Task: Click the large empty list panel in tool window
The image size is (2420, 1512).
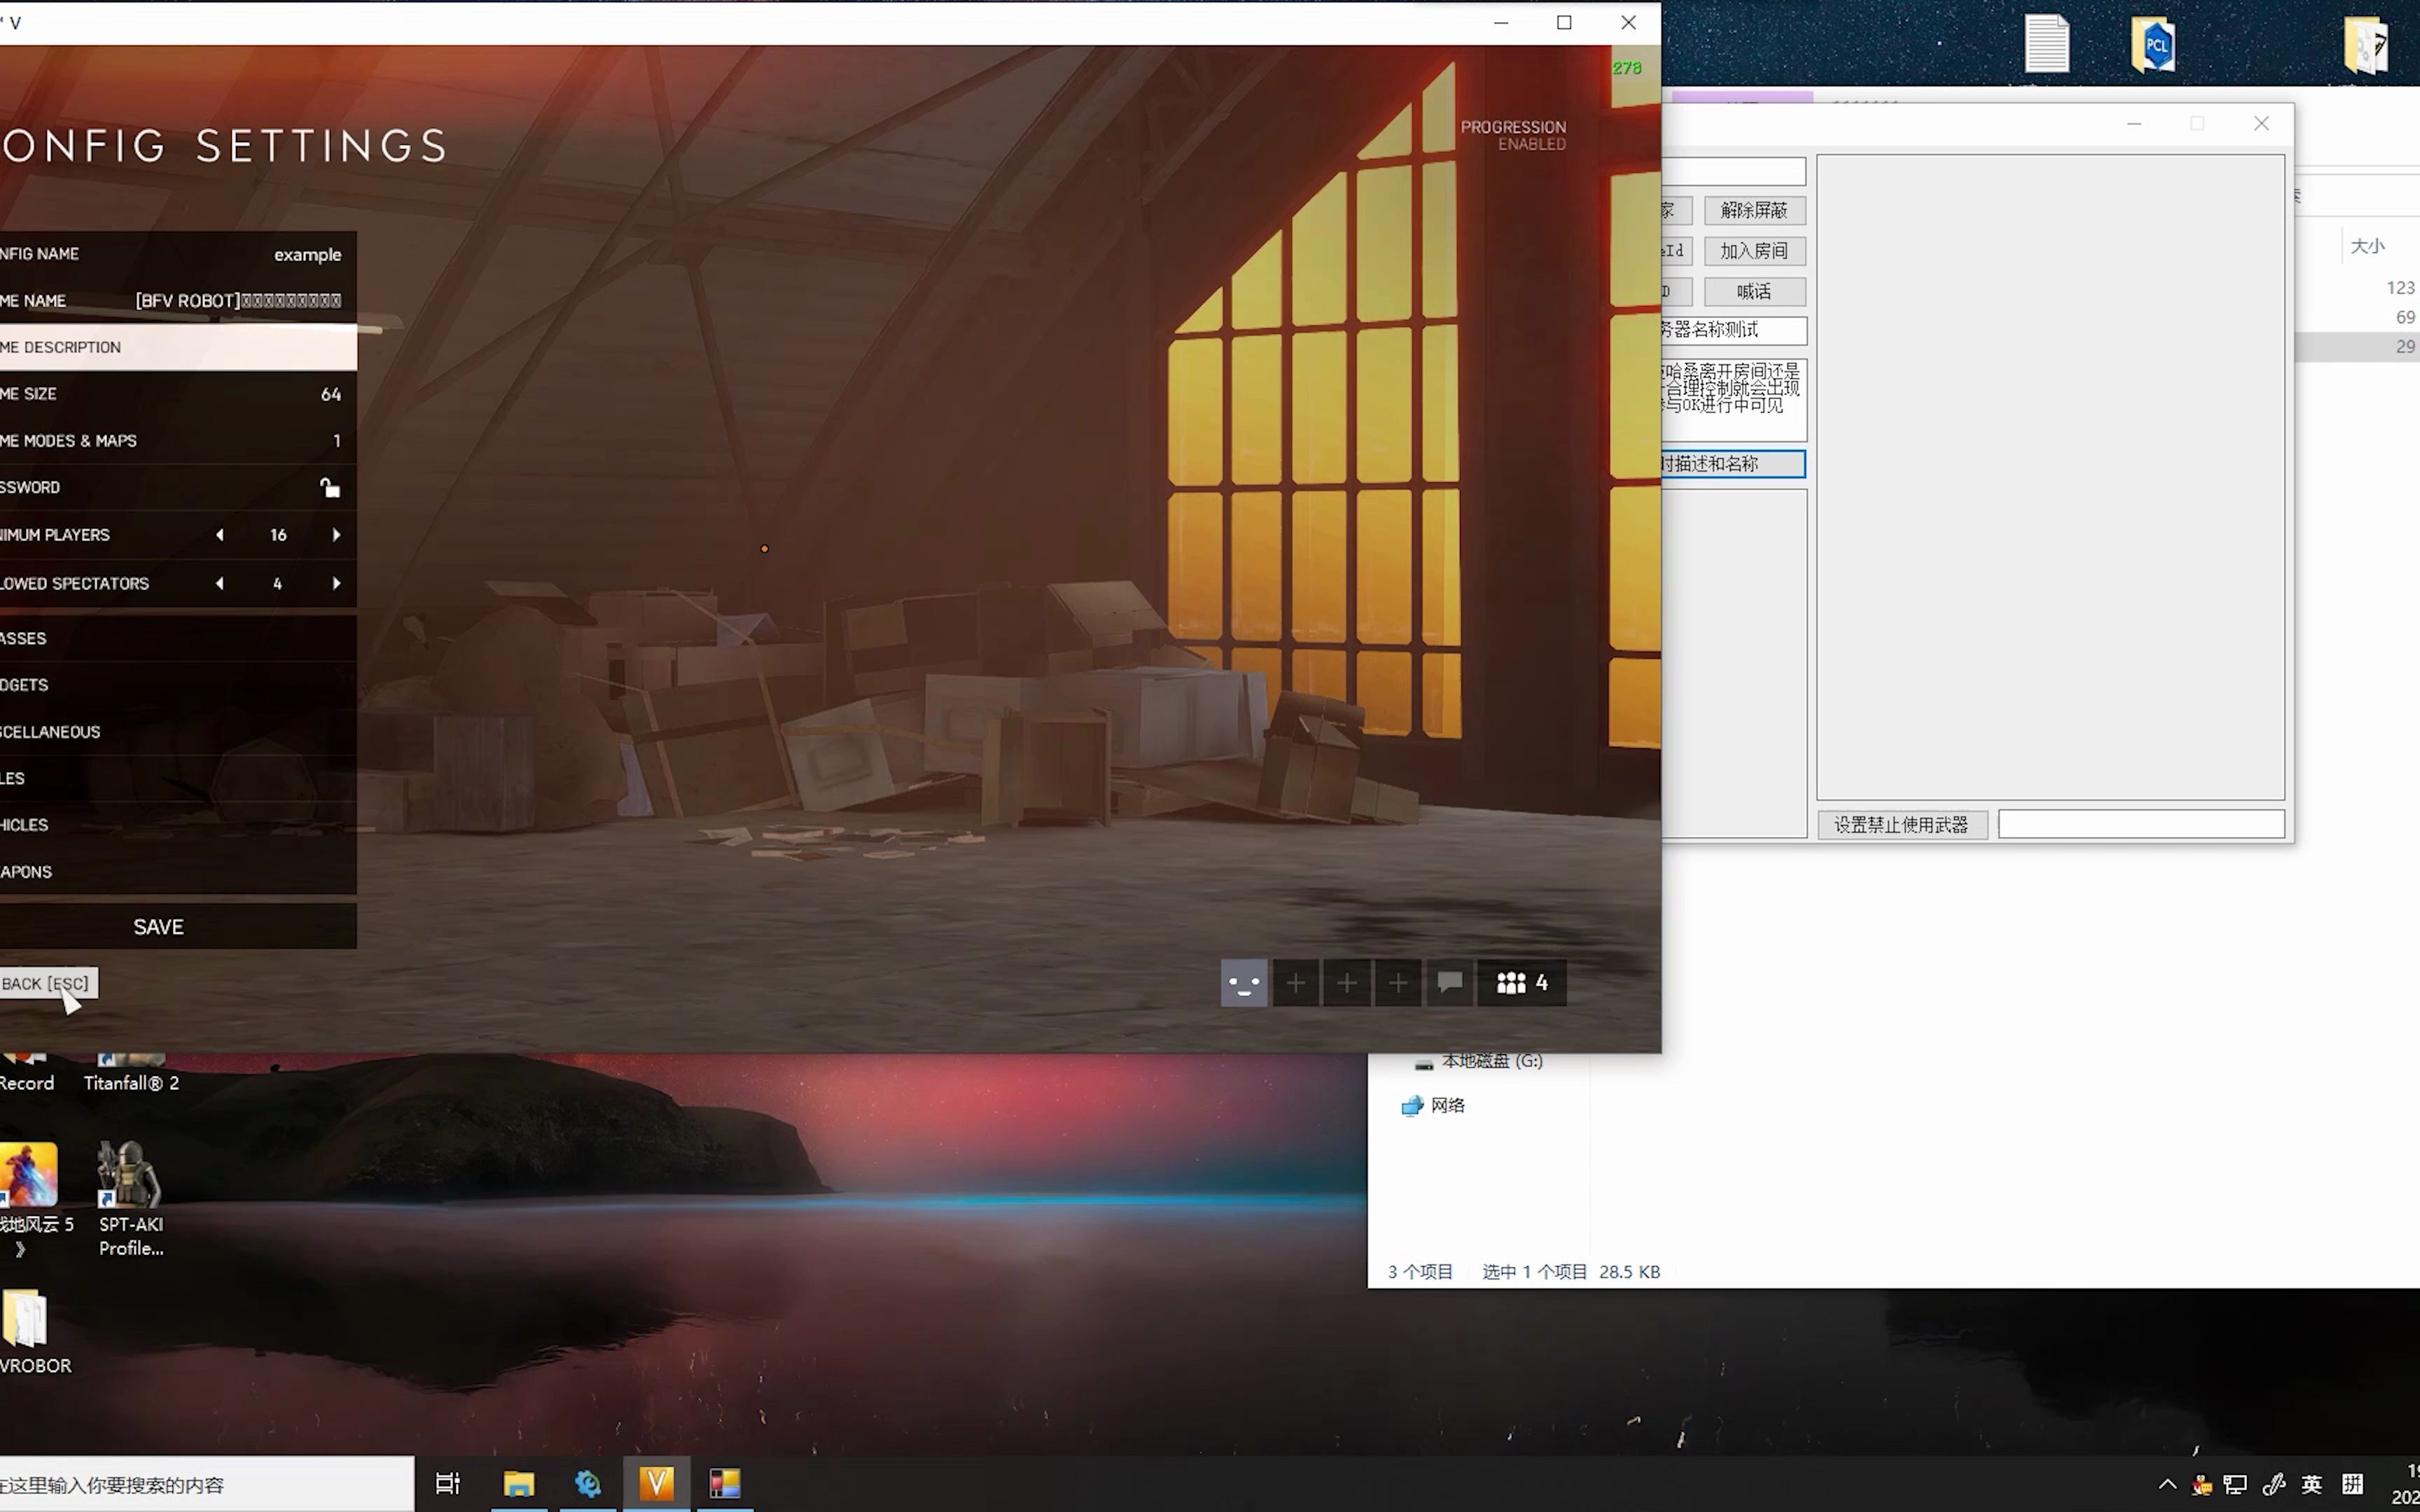Action: click(x=2051, y=477)
